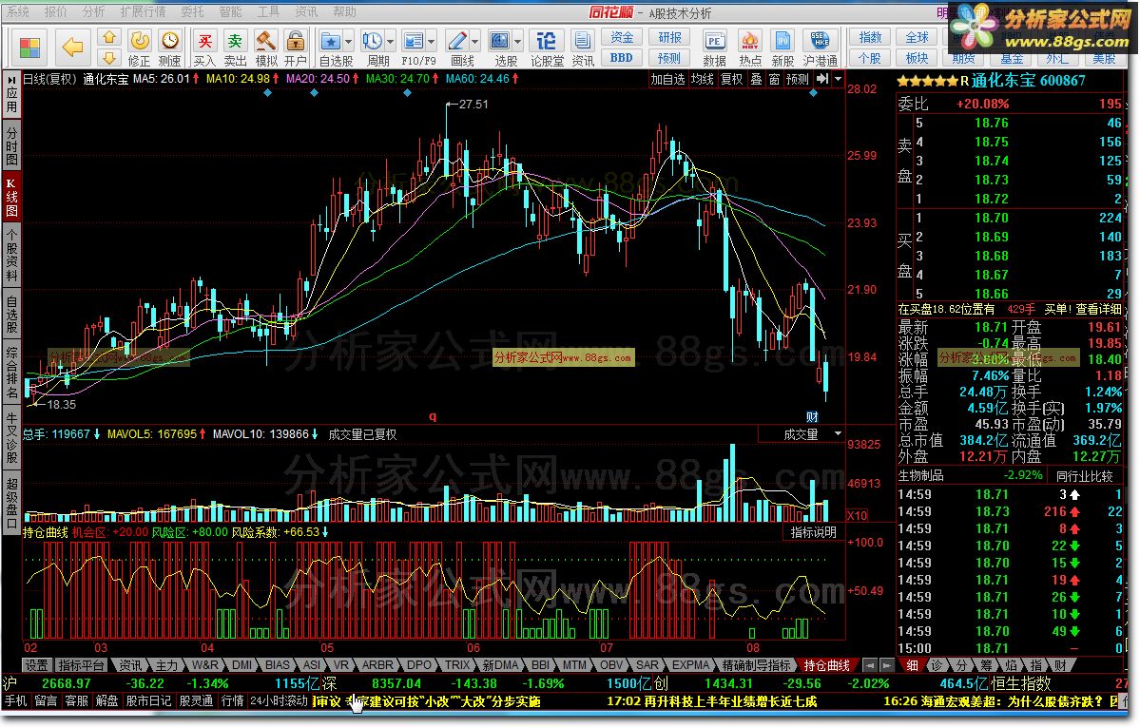Image resolution: width=1140 pixels, height=728 pixels.
Task: Open the 智能 menu
Action: coord(230,11)
